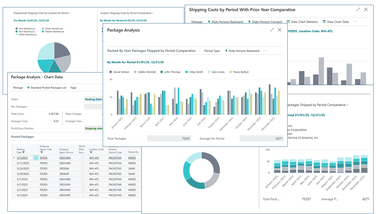The height and width of the screenshot is (214, 381).
Task: Click Blue Warehouse legend entry
Action: 25,29
